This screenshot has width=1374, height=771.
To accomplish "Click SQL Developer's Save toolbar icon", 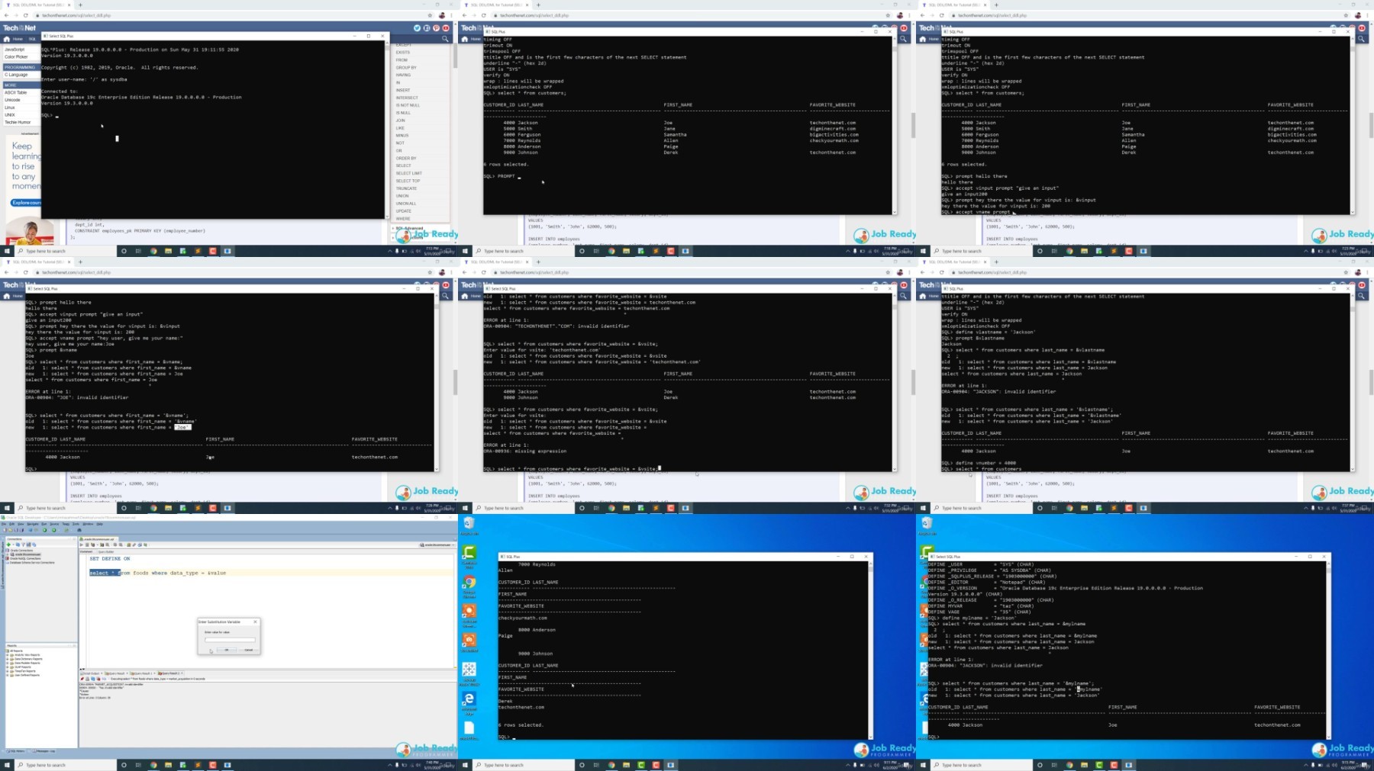I will 16,530.
